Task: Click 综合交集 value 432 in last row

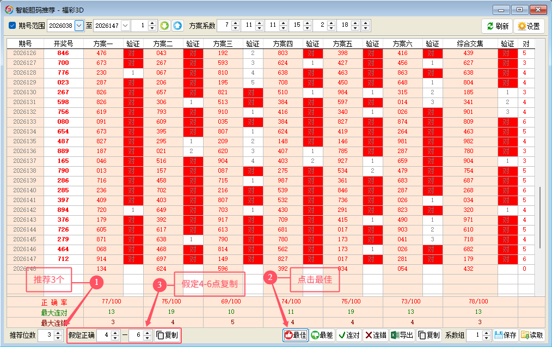Action: pos(468,269)
